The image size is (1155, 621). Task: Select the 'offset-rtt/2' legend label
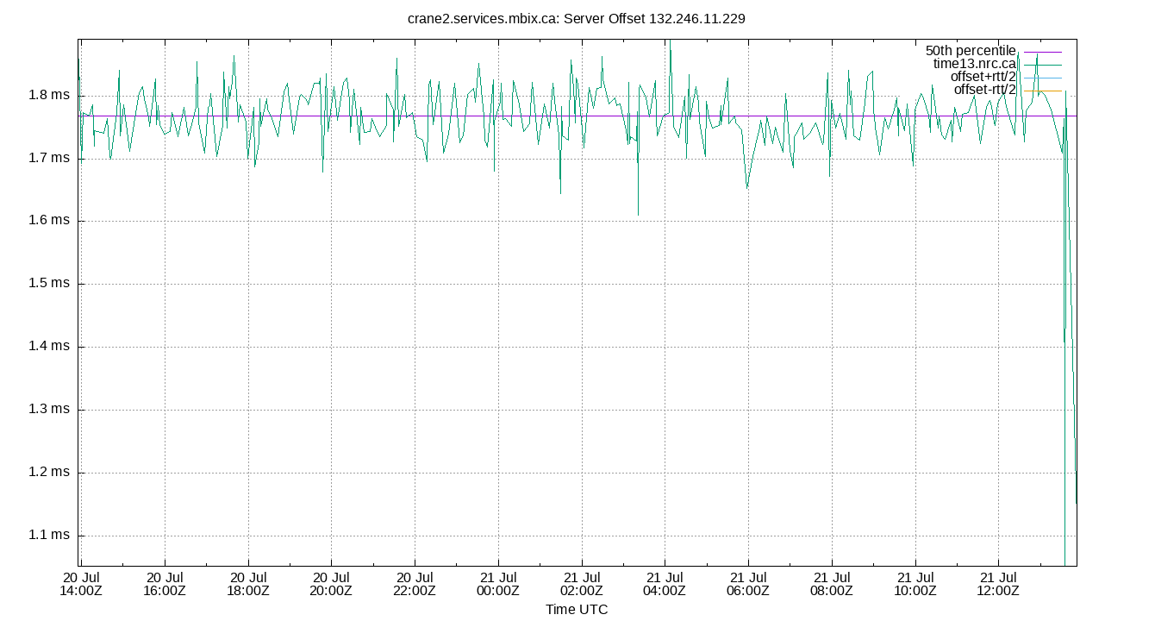tap(985, 90)
